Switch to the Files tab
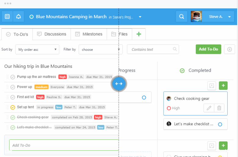The image size is (238, 157). pyautogui.click(x=119, y=34)
